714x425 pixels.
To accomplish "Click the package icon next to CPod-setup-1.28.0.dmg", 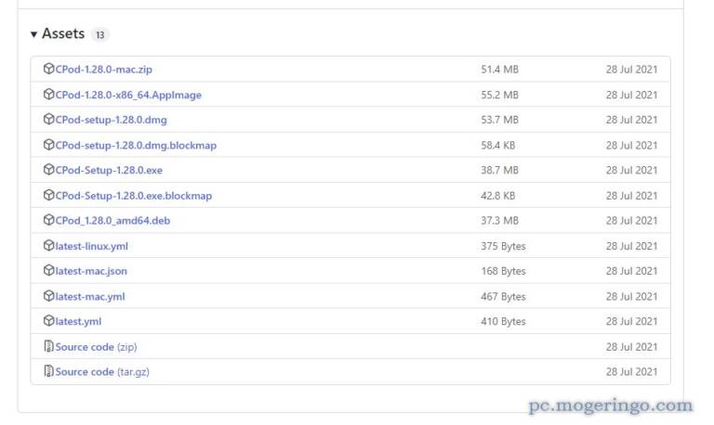I will [x=48, y=120].
